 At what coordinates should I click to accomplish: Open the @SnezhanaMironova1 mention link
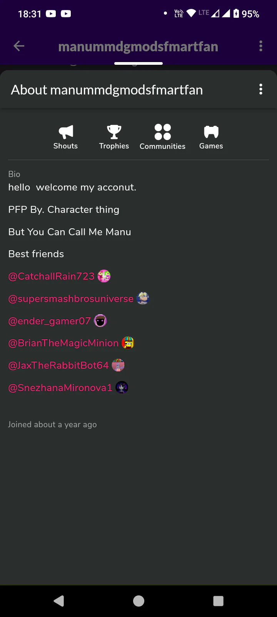[60, 388]
